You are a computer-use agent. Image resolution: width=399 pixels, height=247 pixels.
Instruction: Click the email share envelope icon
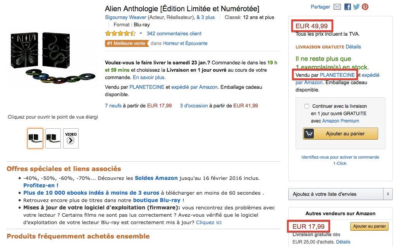pos(337,7)
